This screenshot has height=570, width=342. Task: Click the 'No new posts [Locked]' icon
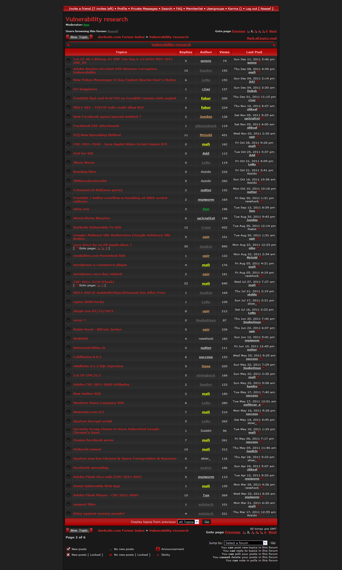click(111, 555)
